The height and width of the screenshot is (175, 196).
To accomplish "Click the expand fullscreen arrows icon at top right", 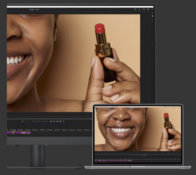I will click(152, 9).
